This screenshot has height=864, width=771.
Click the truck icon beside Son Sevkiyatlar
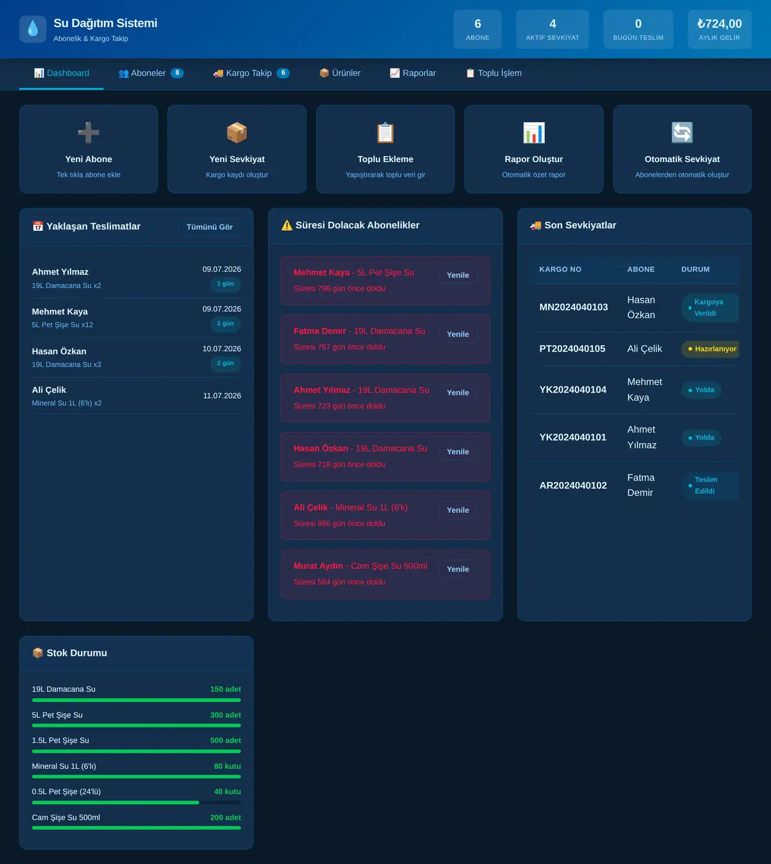[x=536, y=225]
